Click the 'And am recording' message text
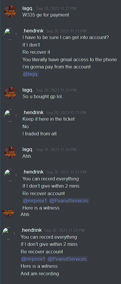Image resolution: width=121 pixels, height=284 pixels. pos(40,273)
